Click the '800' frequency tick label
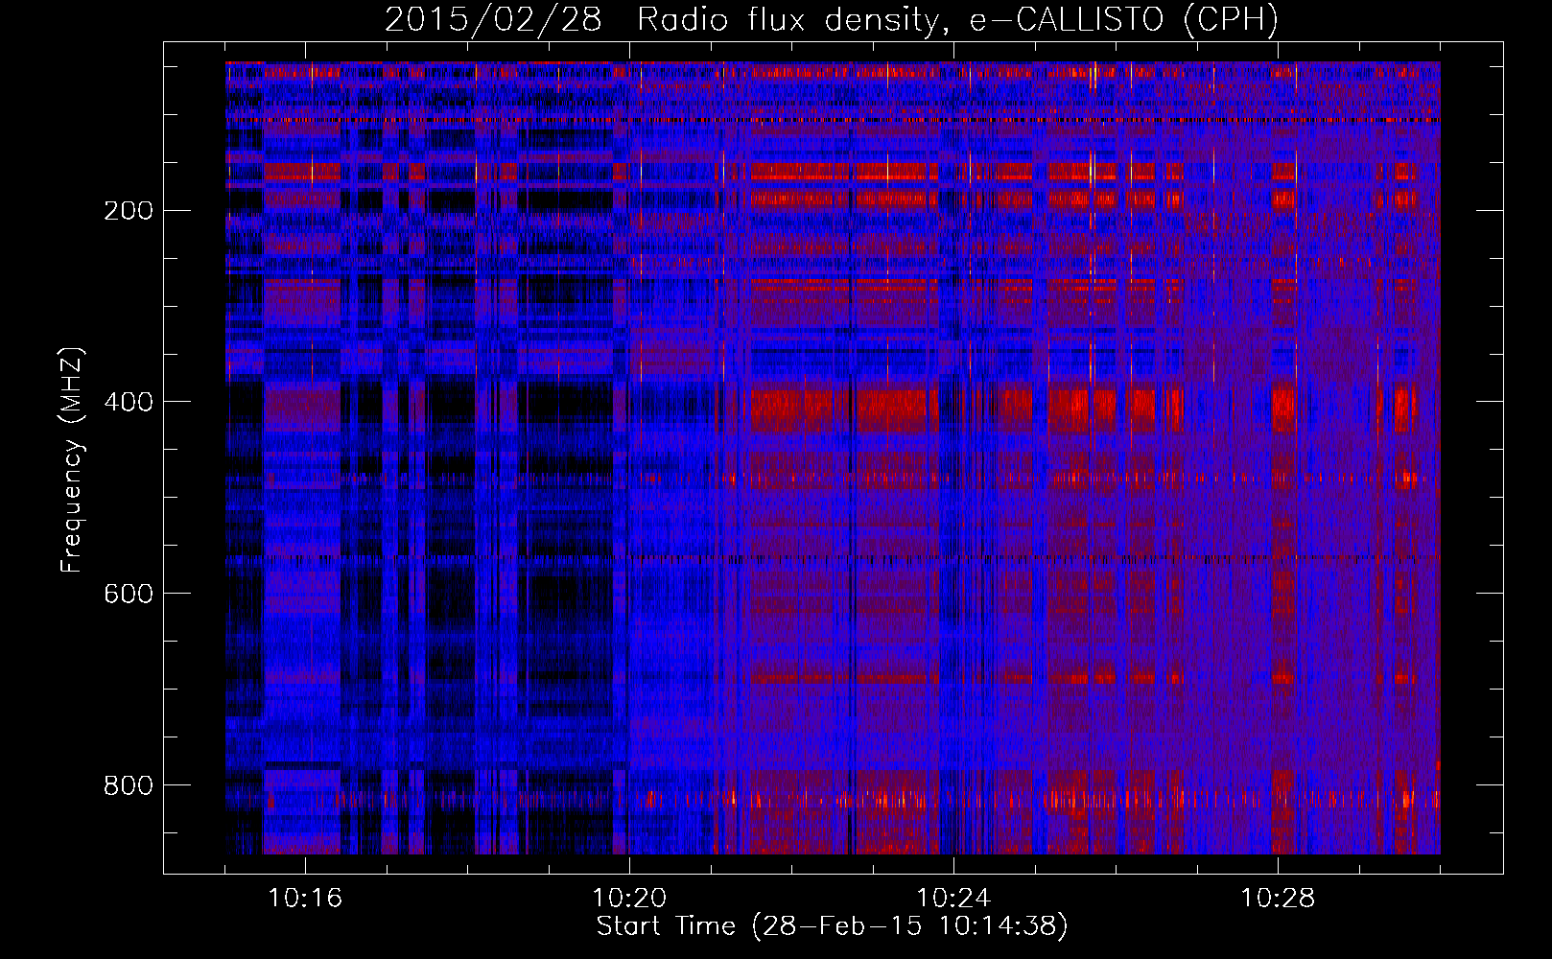 129,786
